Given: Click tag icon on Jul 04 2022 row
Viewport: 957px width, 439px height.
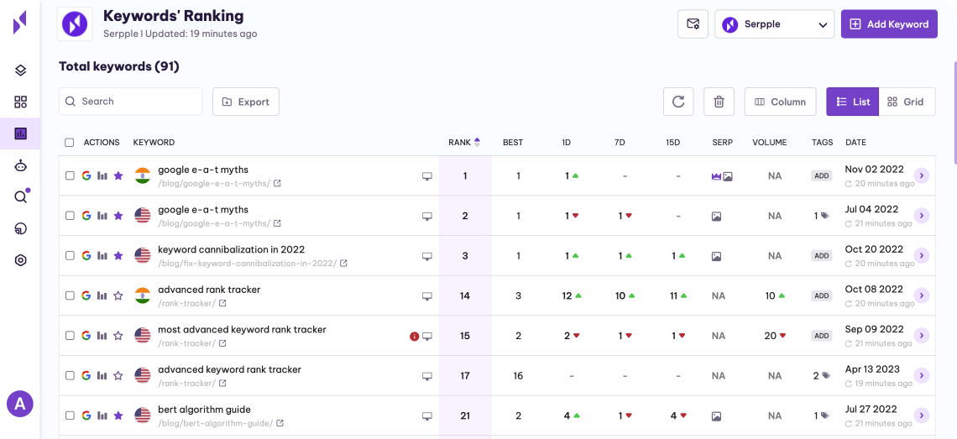Looking at the screenshot, I should (824, 216).
